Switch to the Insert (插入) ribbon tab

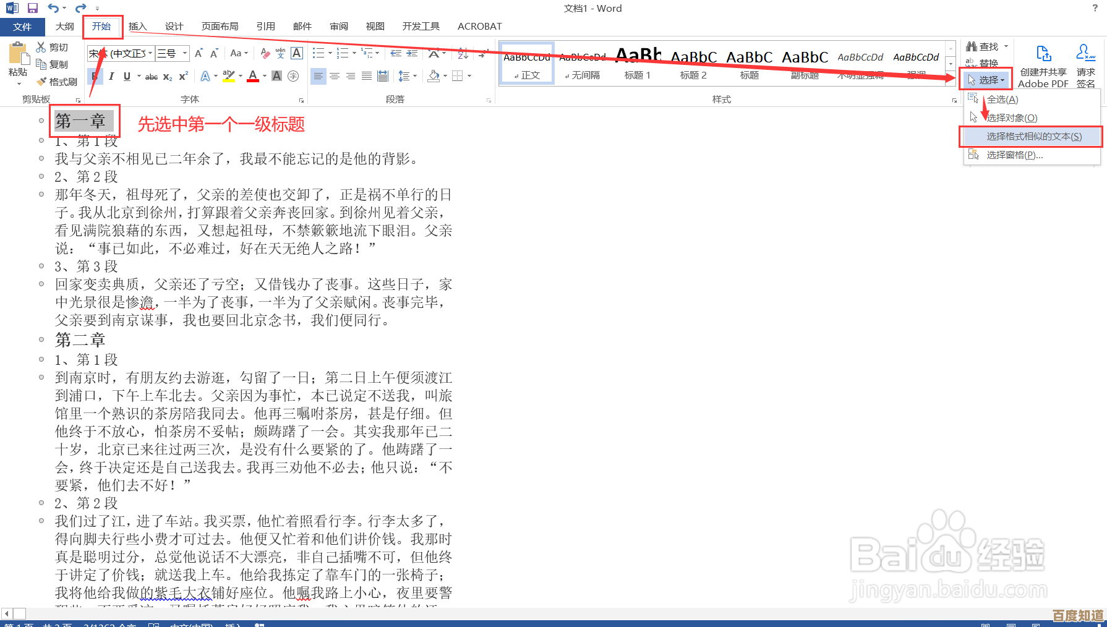pyautogui.click(x=137, y=27)
